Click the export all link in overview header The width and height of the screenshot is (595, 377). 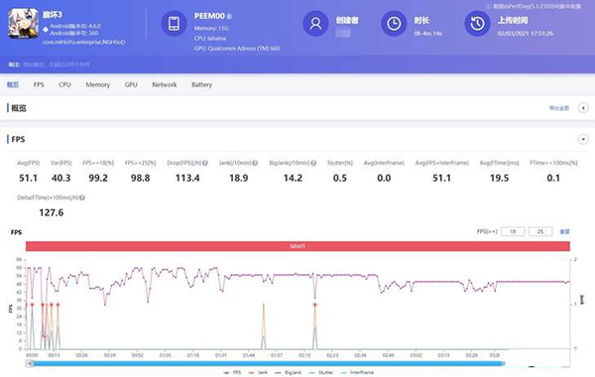coord(559,108)
